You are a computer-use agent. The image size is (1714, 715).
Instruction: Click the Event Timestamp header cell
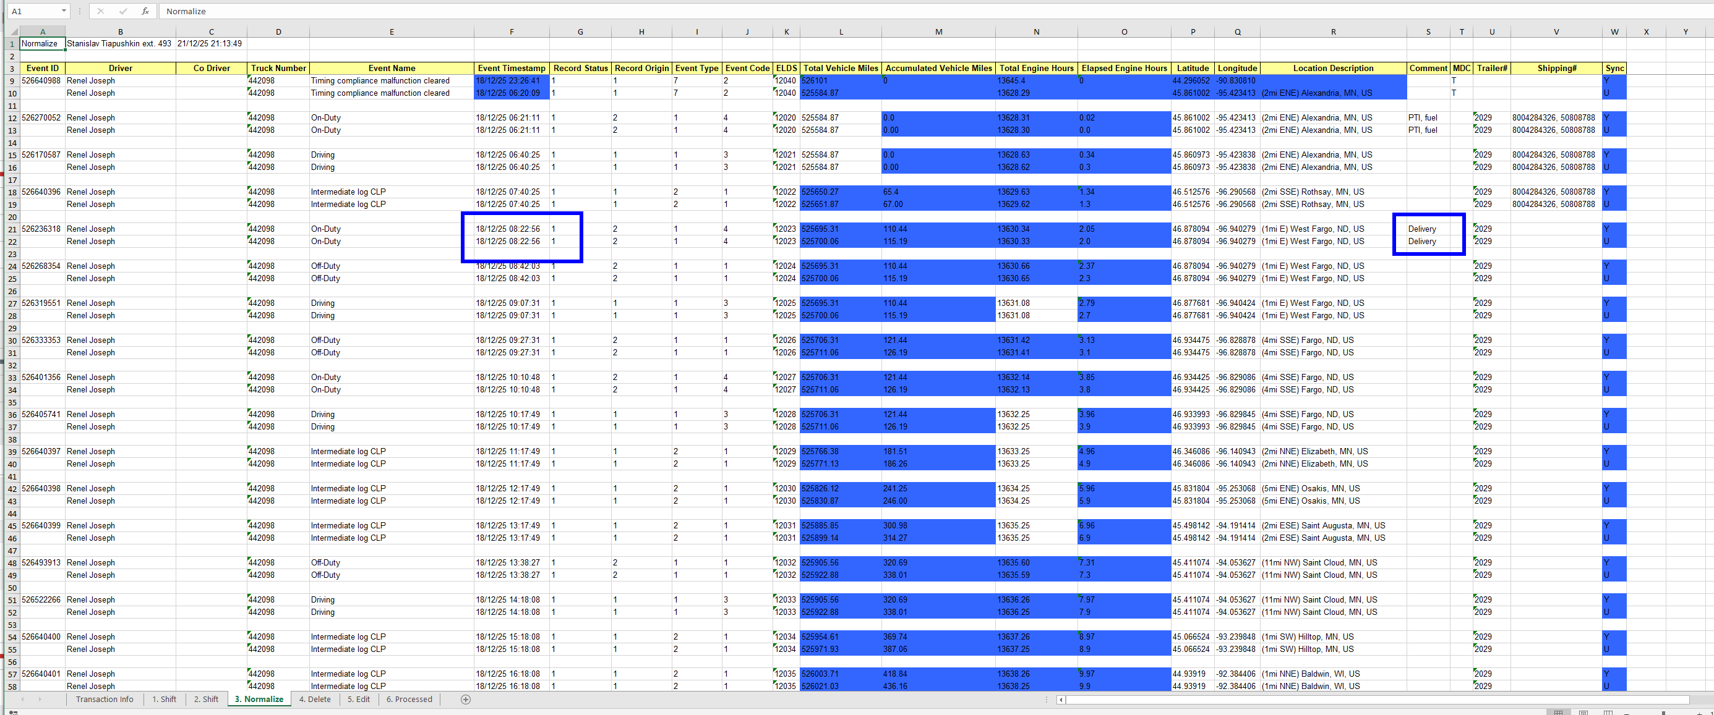click(511, 69)
